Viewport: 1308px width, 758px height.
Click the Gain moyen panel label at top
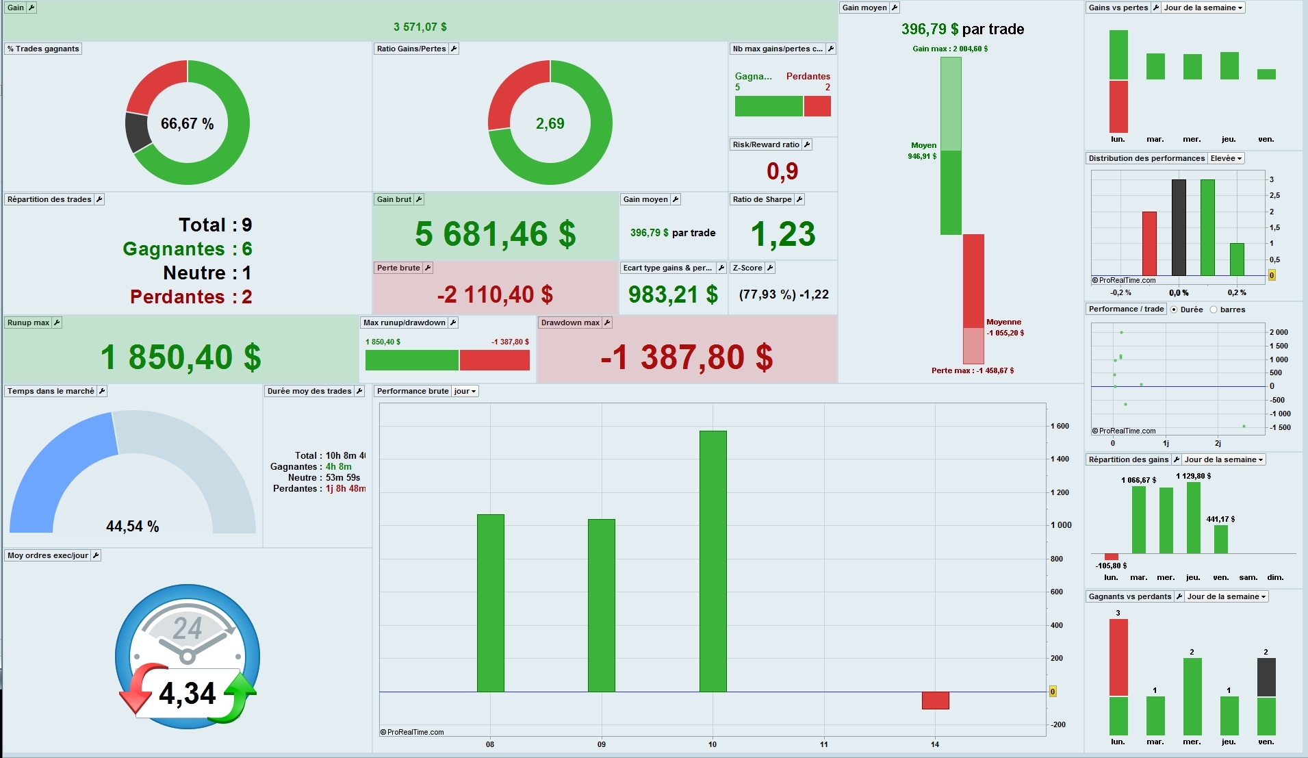864,8
